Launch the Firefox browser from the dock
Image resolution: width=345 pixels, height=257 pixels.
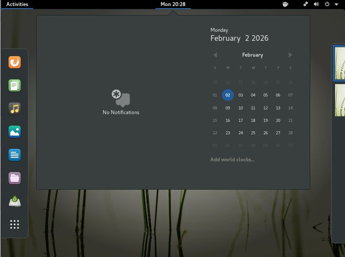tap(15, 63)
